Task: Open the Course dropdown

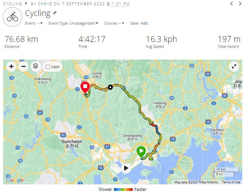Action: tap(114, 23)
